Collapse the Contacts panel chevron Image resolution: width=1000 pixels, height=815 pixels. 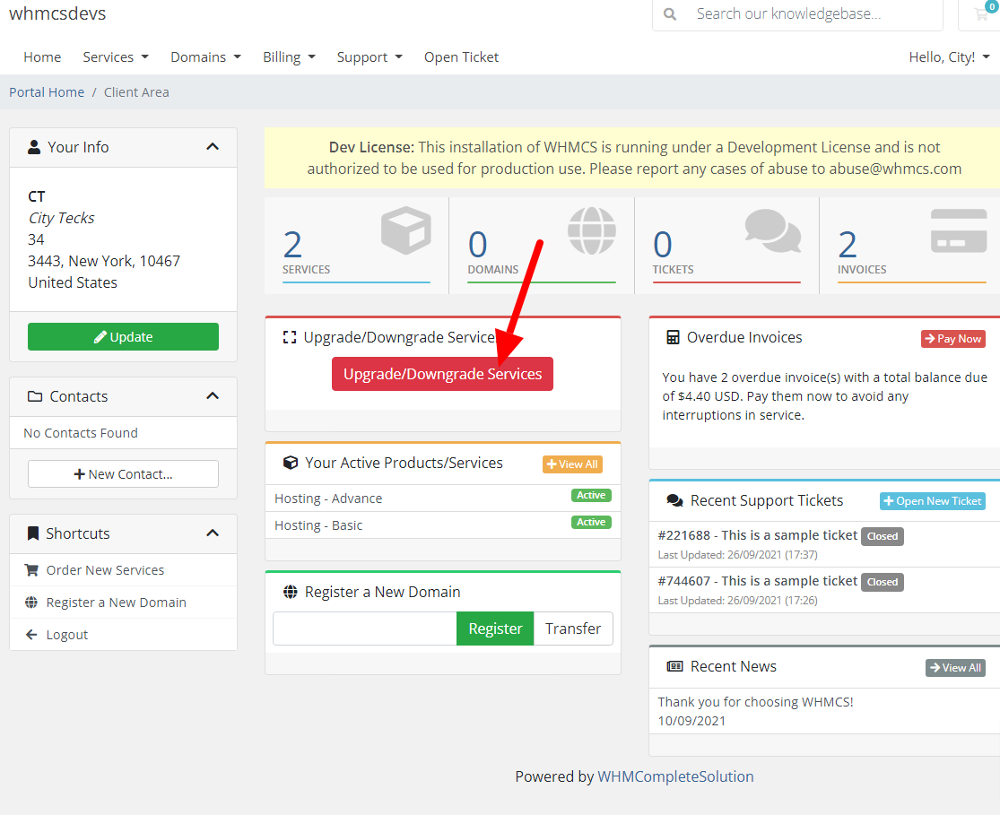[x=213, y=396]
